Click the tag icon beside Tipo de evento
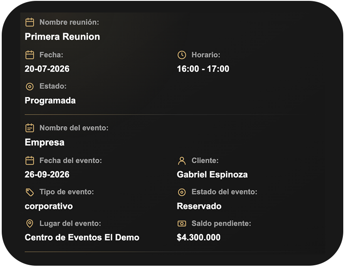Viewport: 345px width, 267px height. pyautogui.click(x=30, y=192)
